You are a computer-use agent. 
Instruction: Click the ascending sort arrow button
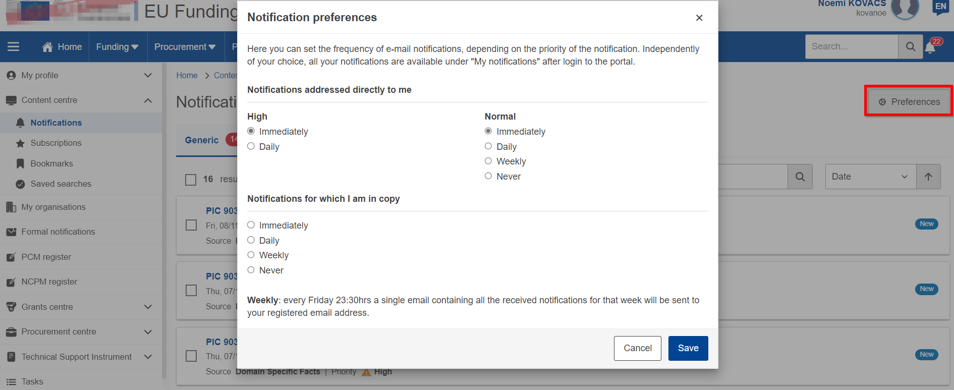point(928,177)
